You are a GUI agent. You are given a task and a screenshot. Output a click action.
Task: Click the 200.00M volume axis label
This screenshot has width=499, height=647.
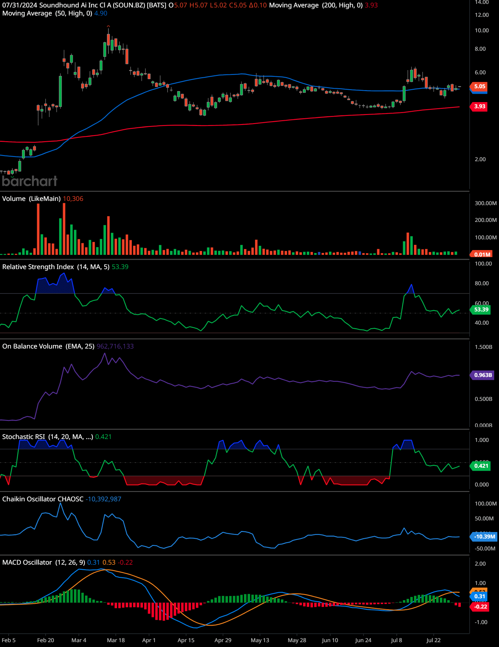485,220
